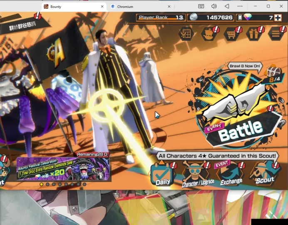Viewport: 288px width, 225px height.
Task: Open the treasure chest 8/4 reward
Action: [x=274, y=75]
